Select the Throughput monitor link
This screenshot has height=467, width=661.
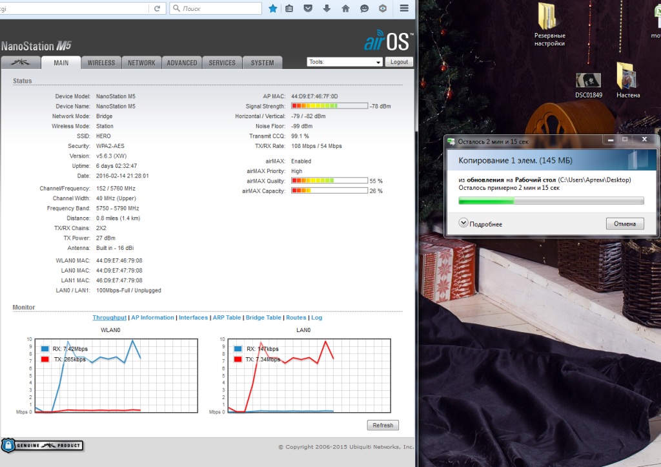(109, 318)
